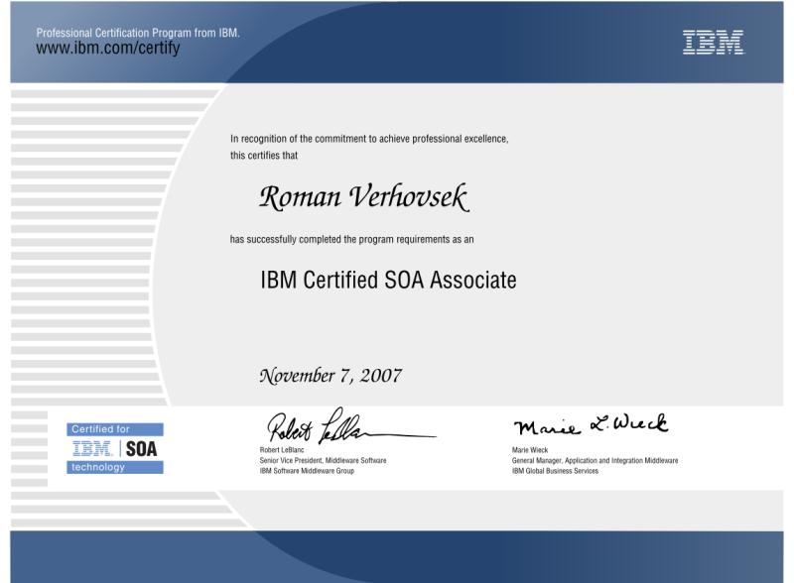Click the 'technology' label on the badge
Viewport: 794px width, 583px height.
tap(99, 468)
